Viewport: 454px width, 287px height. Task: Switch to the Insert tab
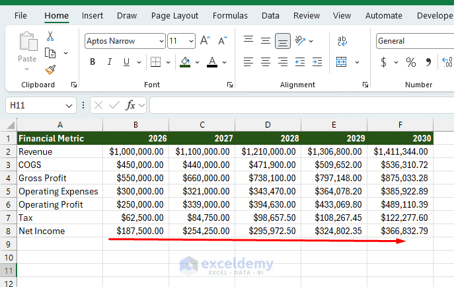[x=93, y=15]
